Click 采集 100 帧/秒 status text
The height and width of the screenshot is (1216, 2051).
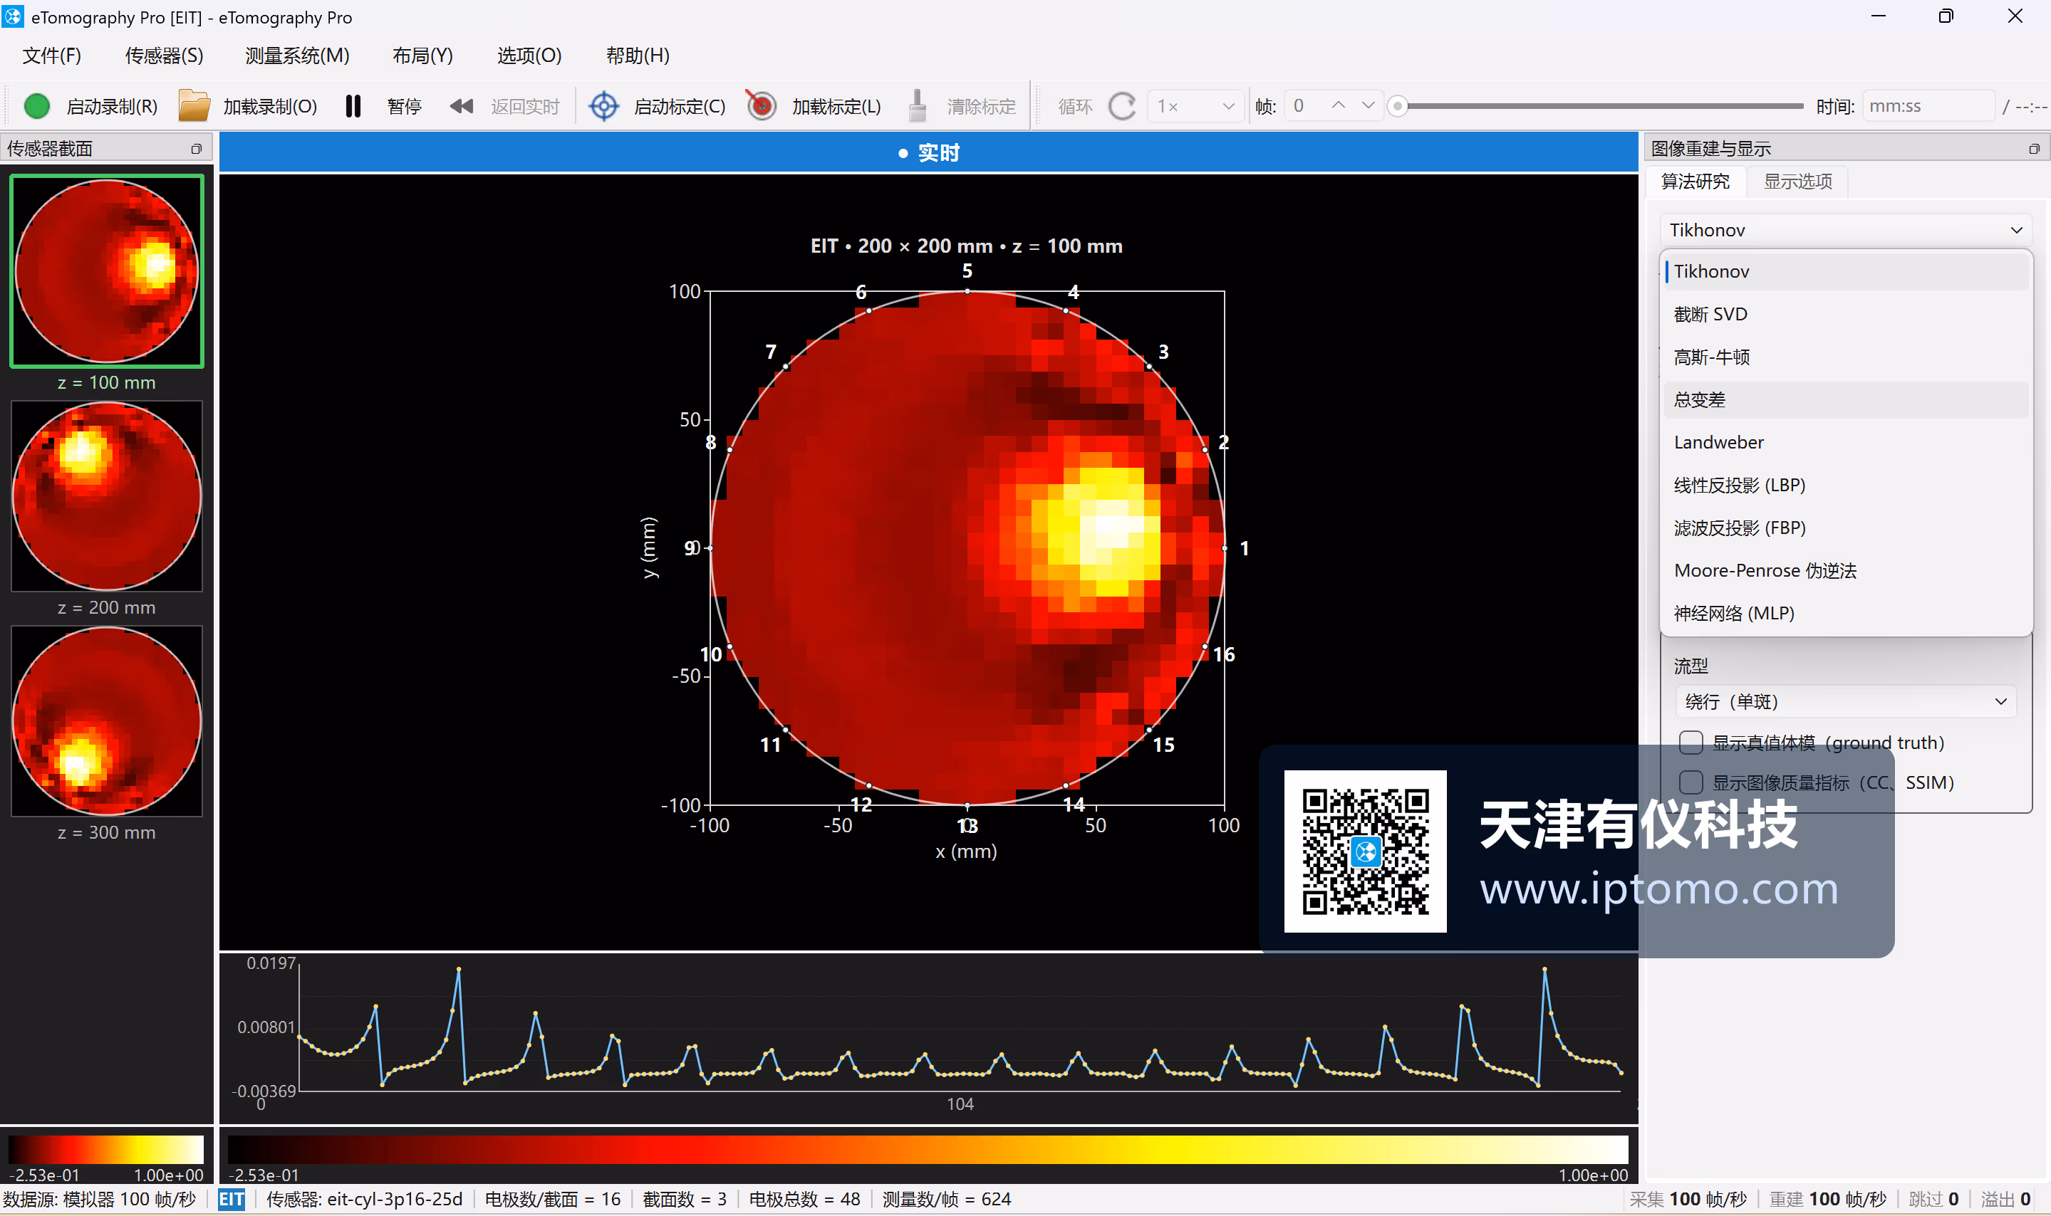(x=1688, y=1200)
